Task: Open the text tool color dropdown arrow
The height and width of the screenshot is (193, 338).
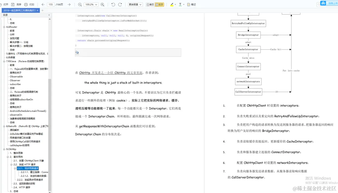Action: [184, 5]
